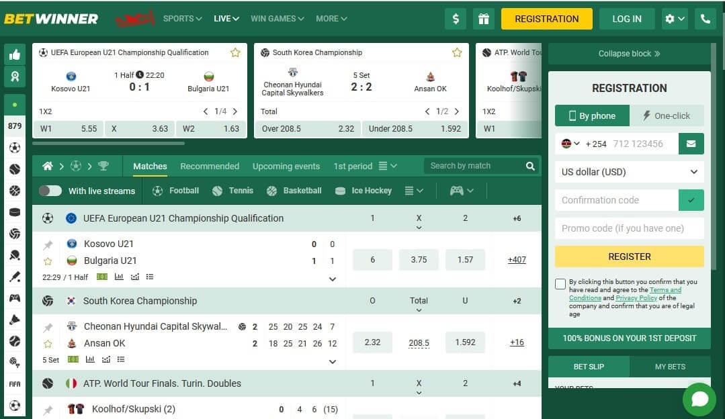Toggle the With live streams switch
The image size is (725, 419).
point(50,191)
